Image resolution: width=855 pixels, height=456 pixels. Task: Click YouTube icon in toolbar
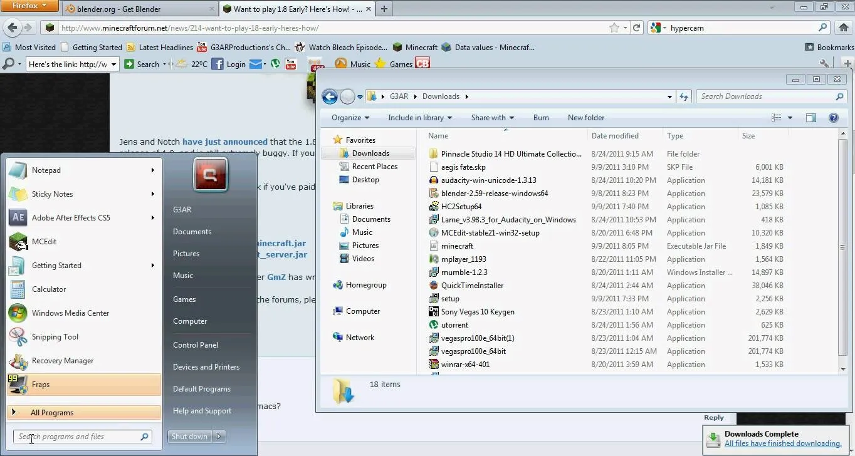[x=291, y=64]
